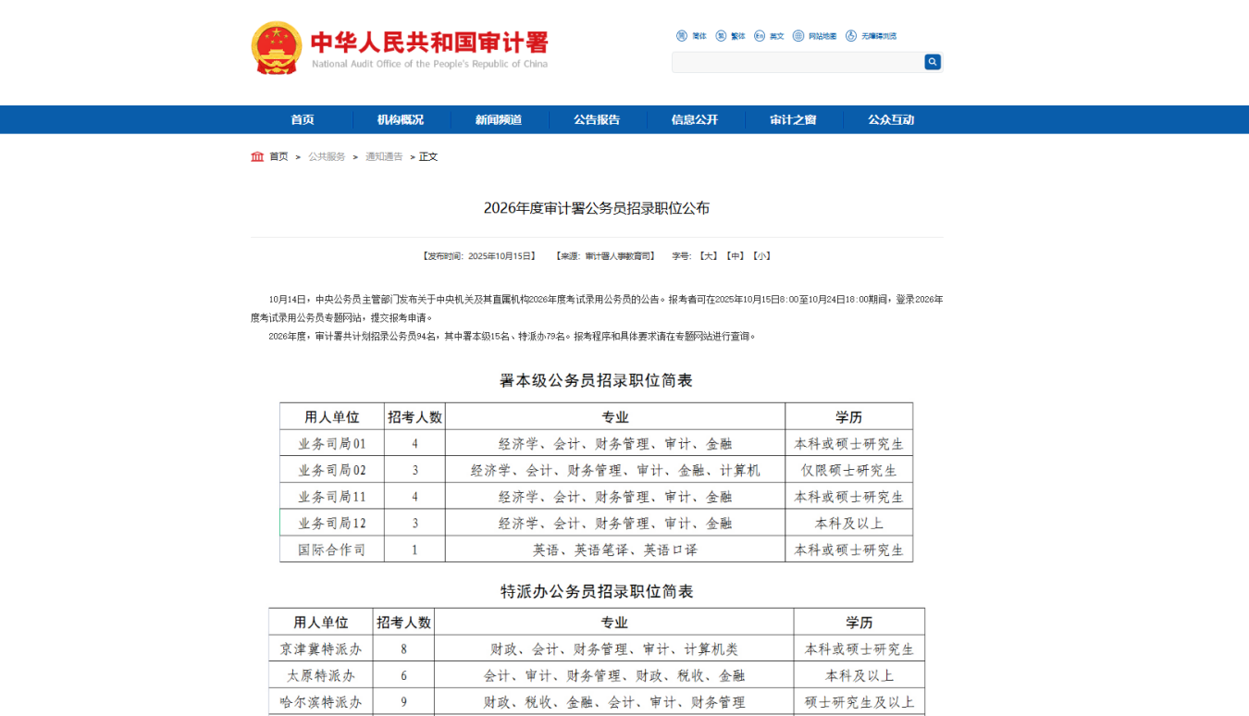
Task: Click the 简体 simplified Chinese icon
Action: point(682,36)
